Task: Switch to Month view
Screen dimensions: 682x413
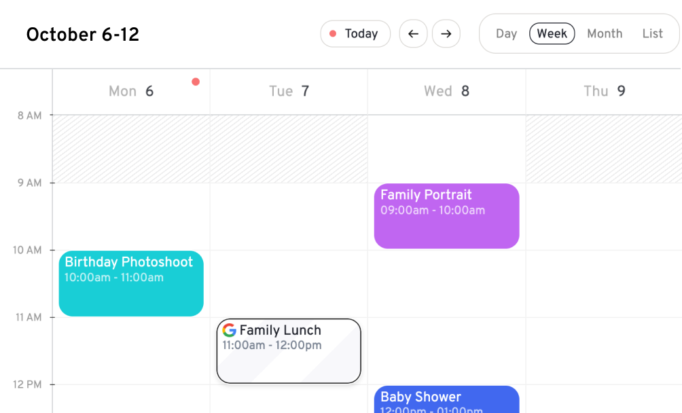Action: [604, 33]
